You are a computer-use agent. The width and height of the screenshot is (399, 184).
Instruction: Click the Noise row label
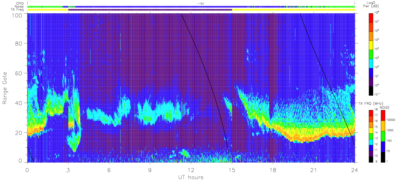click(19, 6)
